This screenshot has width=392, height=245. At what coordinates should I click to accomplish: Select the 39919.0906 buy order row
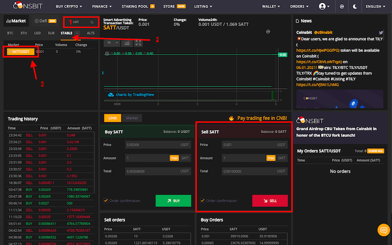click(x=243, y=236)
